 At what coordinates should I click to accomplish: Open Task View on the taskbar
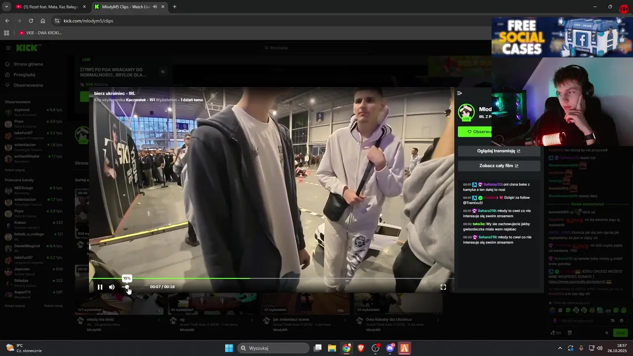(318, 348)
